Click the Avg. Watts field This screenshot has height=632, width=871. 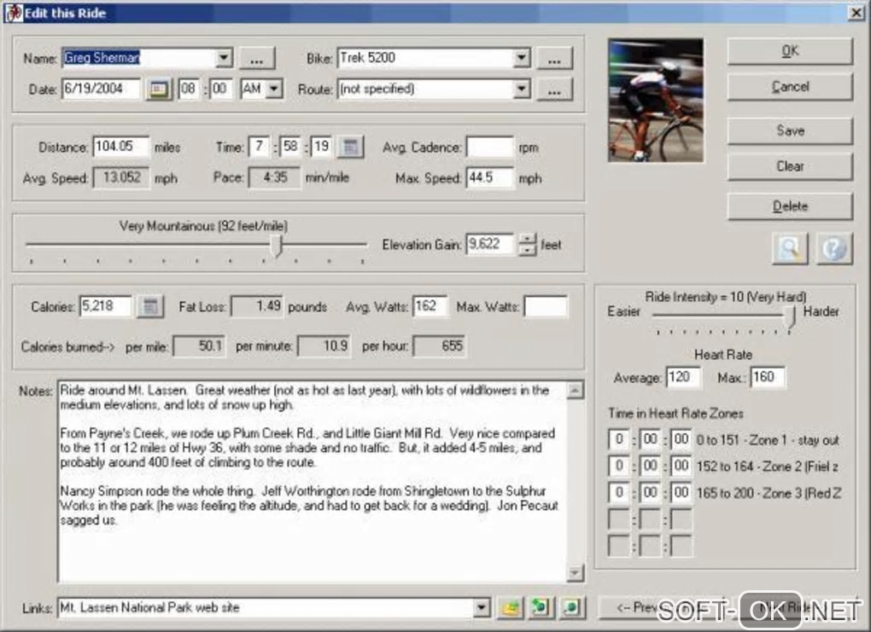pyautogui.click(x=430, y=306)
